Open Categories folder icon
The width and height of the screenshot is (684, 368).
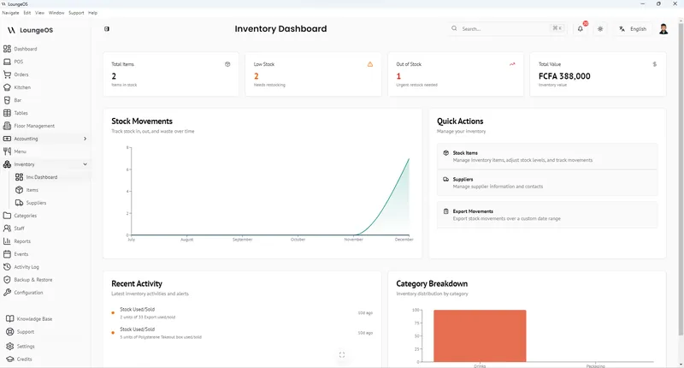pos(7,216)
